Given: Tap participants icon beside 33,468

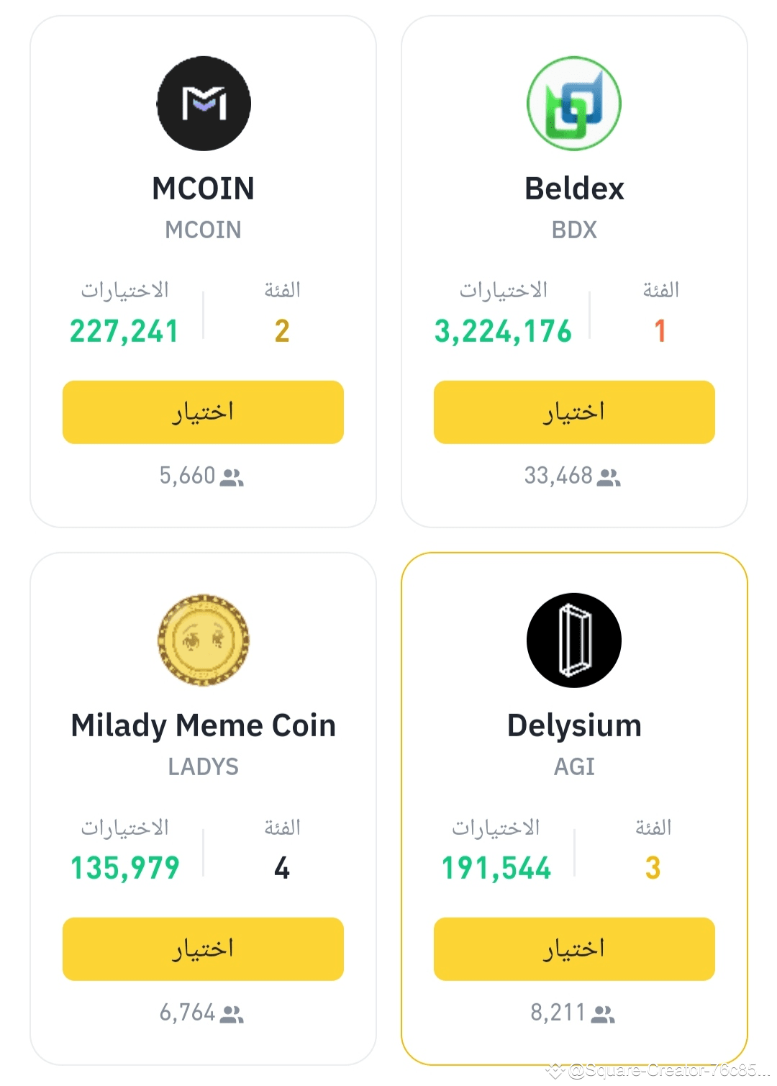Looking at the screenshot, I should (x=609, y=477).
